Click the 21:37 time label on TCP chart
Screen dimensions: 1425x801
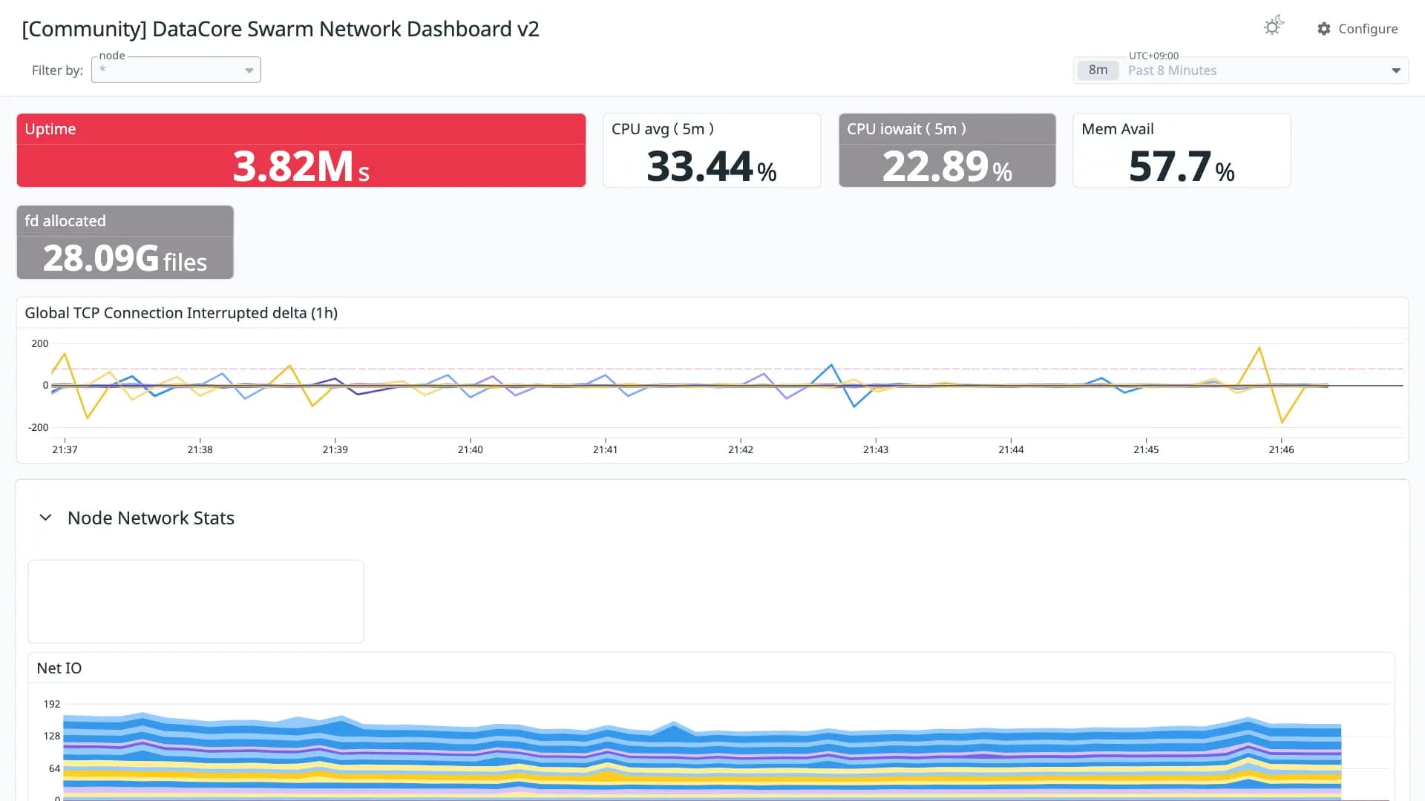(x=65, y=449)
